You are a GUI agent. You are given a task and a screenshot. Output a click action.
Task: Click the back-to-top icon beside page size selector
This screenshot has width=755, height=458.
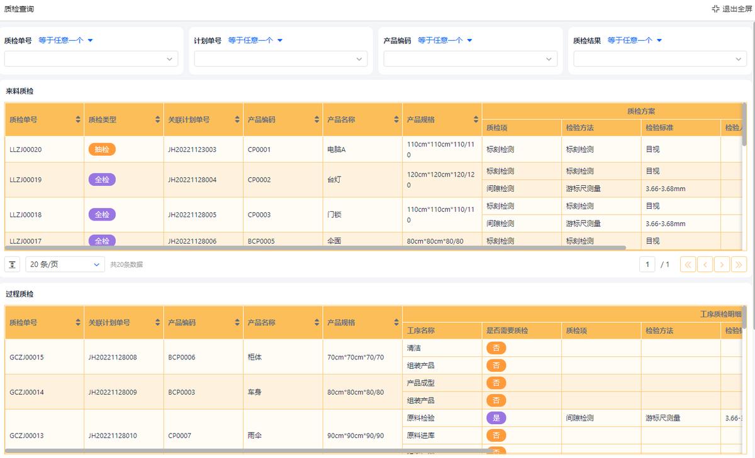(12, 264)
